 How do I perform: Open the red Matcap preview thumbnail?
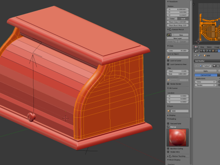click(x=177, y=137)
